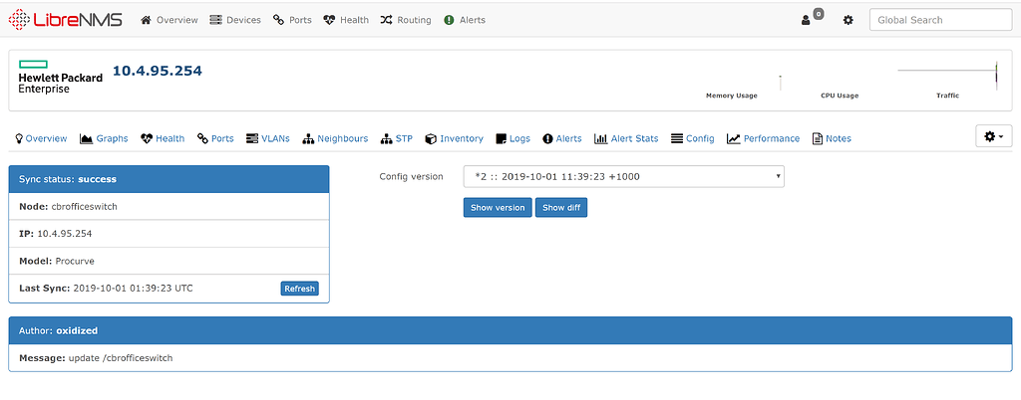
Task: Open the device Inventory tab
Action: pos(454,138)
